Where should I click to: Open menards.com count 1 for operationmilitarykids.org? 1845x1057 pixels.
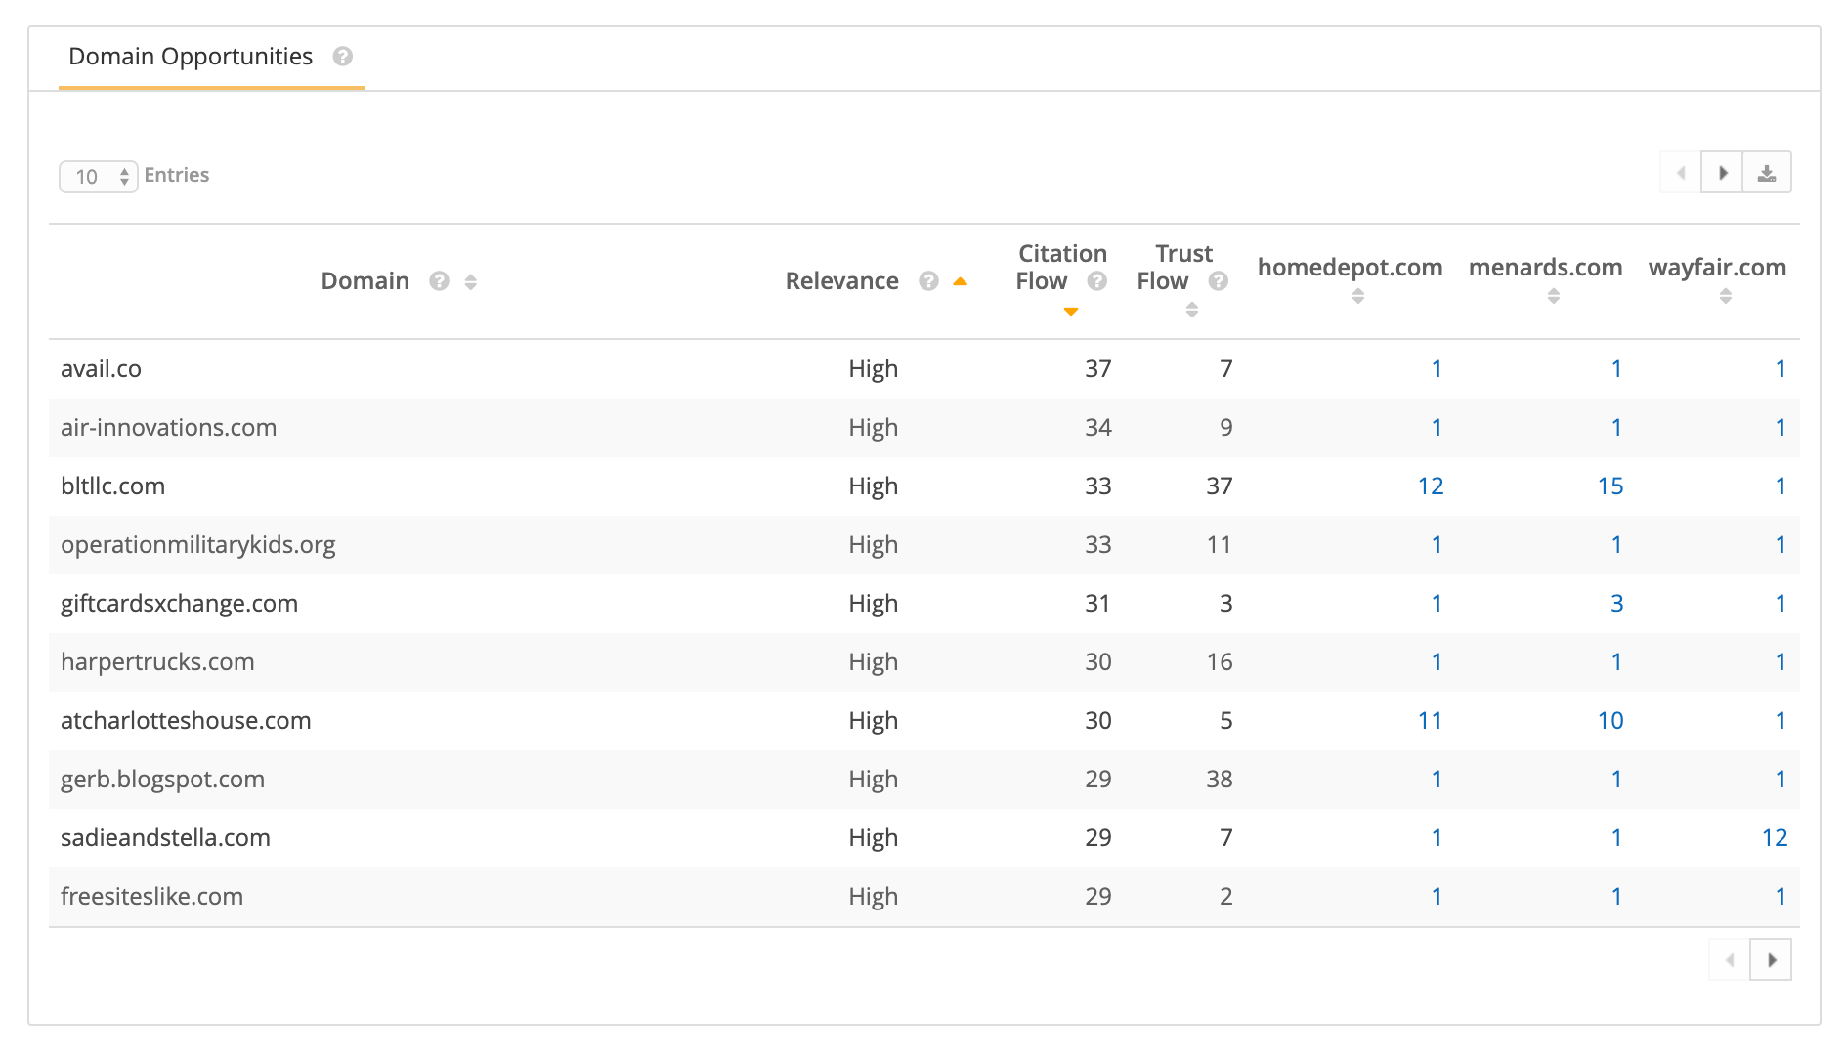click(x=1617, y=545)
